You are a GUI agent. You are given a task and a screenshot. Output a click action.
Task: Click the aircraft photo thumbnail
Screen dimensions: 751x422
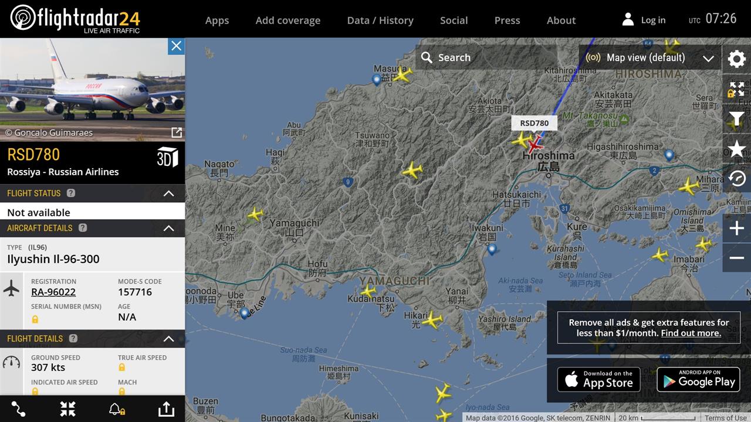click(92, 89)
